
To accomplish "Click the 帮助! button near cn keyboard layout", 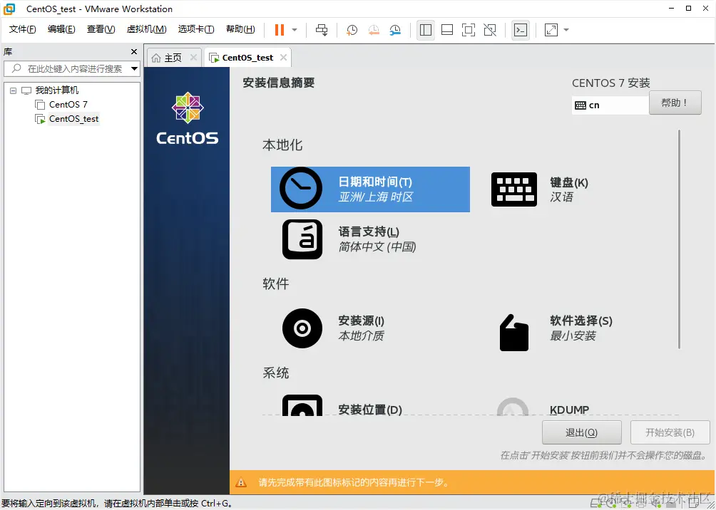I will click(x=675, y=103).
